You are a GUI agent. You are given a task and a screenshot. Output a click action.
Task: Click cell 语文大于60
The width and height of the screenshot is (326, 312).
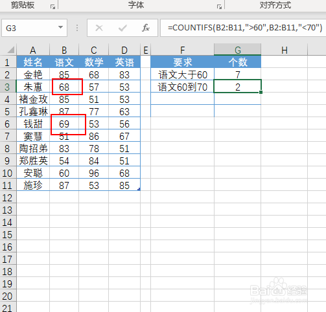click(183, 74)
